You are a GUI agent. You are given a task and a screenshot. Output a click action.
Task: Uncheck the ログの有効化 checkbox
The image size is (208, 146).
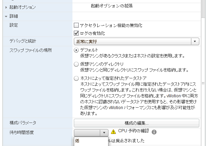(76, 33)
